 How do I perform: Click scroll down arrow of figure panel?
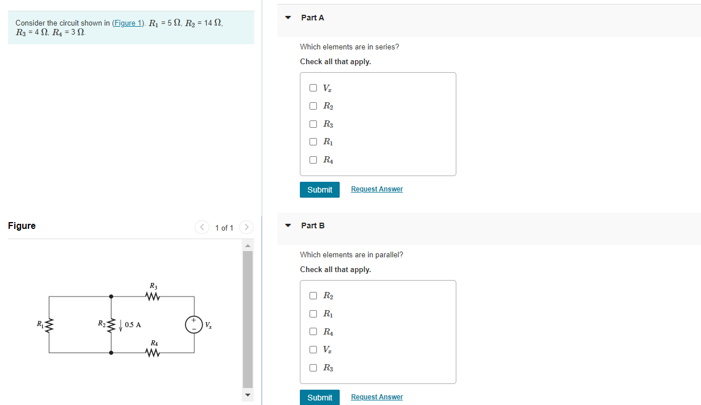pos(248,395)
